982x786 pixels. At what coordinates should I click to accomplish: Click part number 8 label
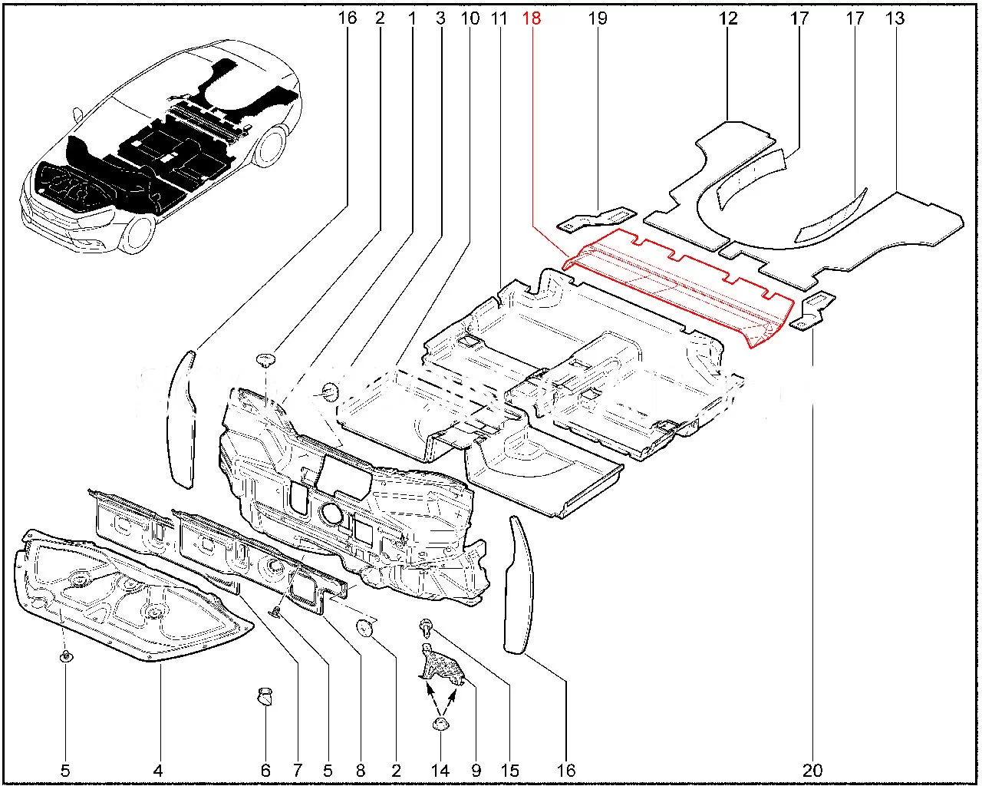coord(360,770)
